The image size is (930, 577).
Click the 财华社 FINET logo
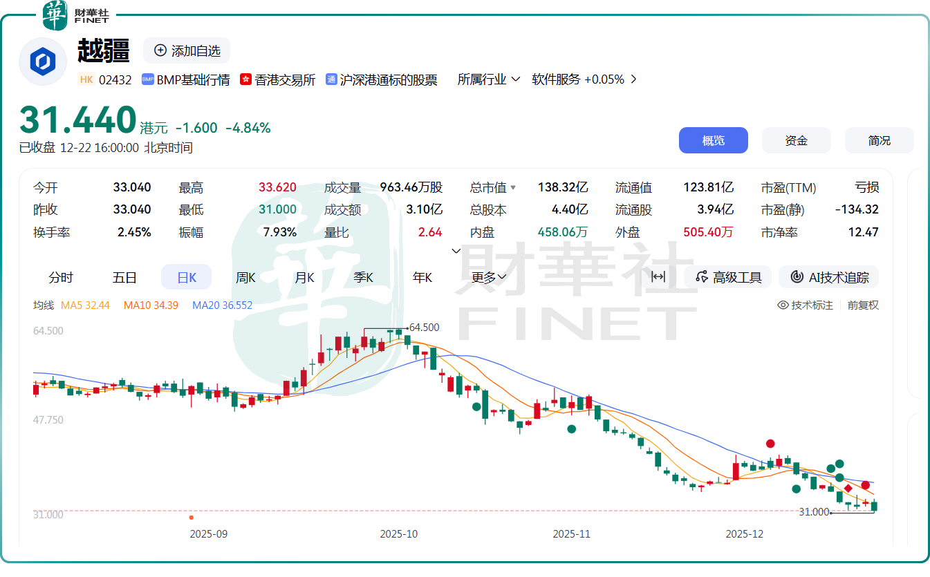coord(75,15)
